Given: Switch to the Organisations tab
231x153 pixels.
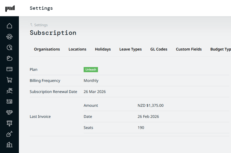Looking at the screenshot, I should coord(47,49).
